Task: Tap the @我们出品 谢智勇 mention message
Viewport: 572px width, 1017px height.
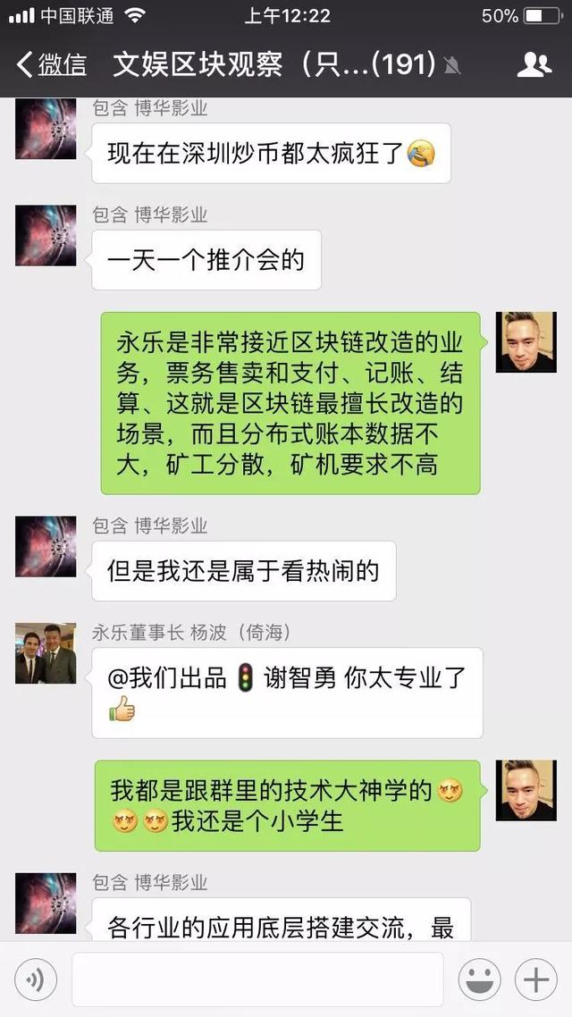Action: 287,693
